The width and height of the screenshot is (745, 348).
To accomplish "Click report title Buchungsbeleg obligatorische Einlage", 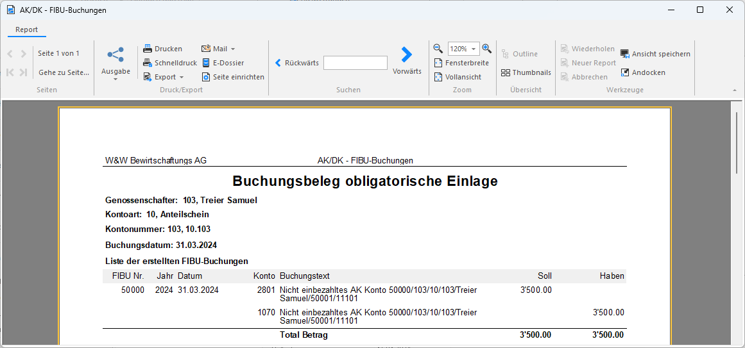I will point(365,181).
